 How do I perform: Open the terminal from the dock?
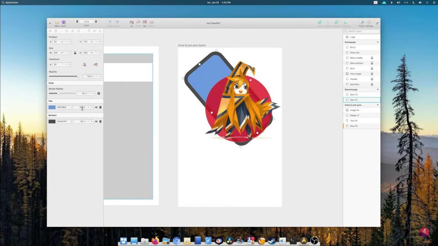click(x=293, y=240)
